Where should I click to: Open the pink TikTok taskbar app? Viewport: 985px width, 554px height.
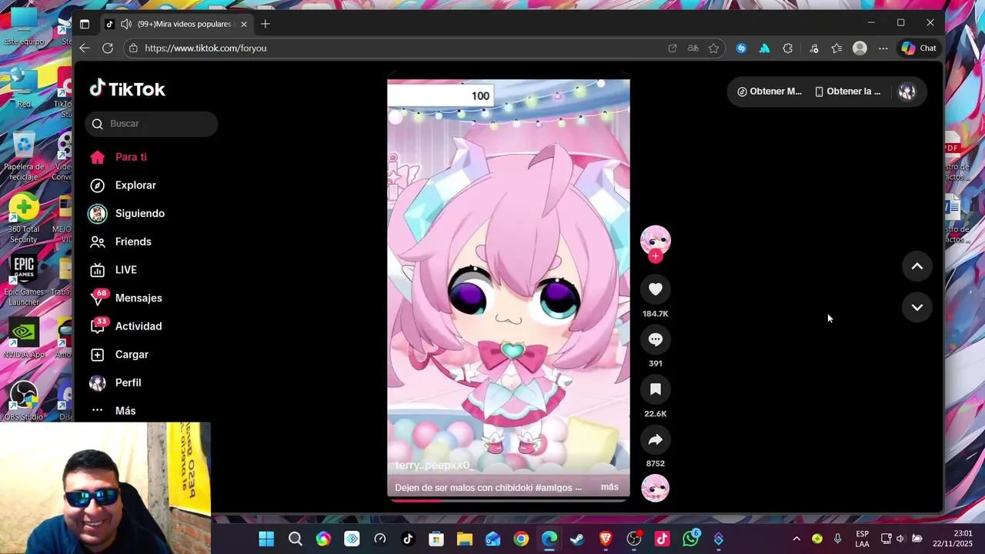coord(662,539)
